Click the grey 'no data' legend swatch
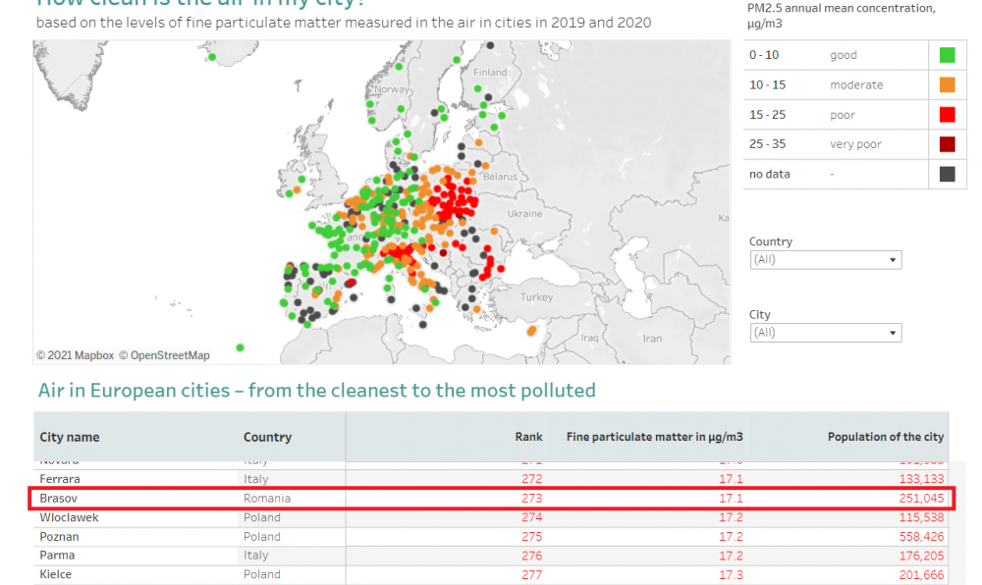Image resolution: width=982 pixels, height=585 pixels. 947,174
